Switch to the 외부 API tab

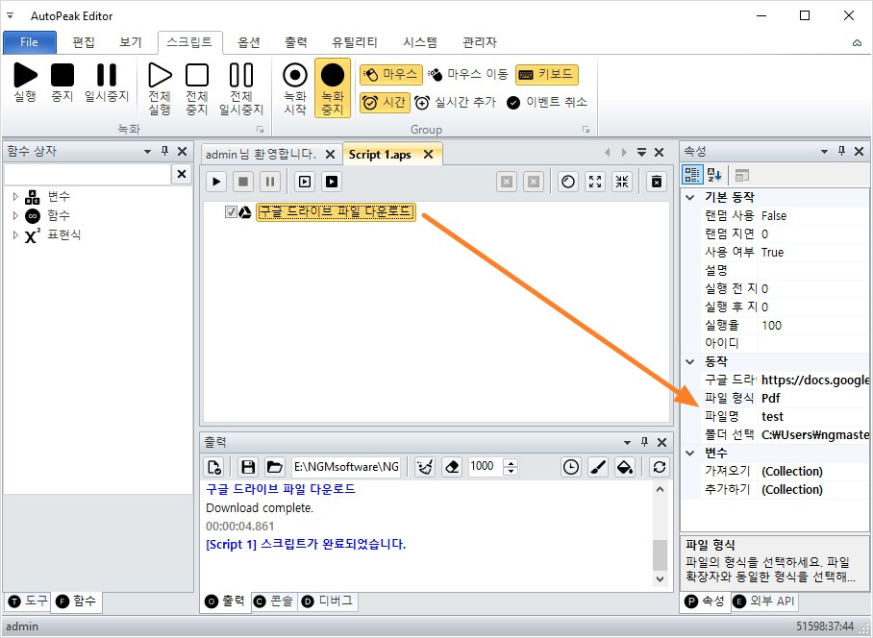[x=763, y=601]
